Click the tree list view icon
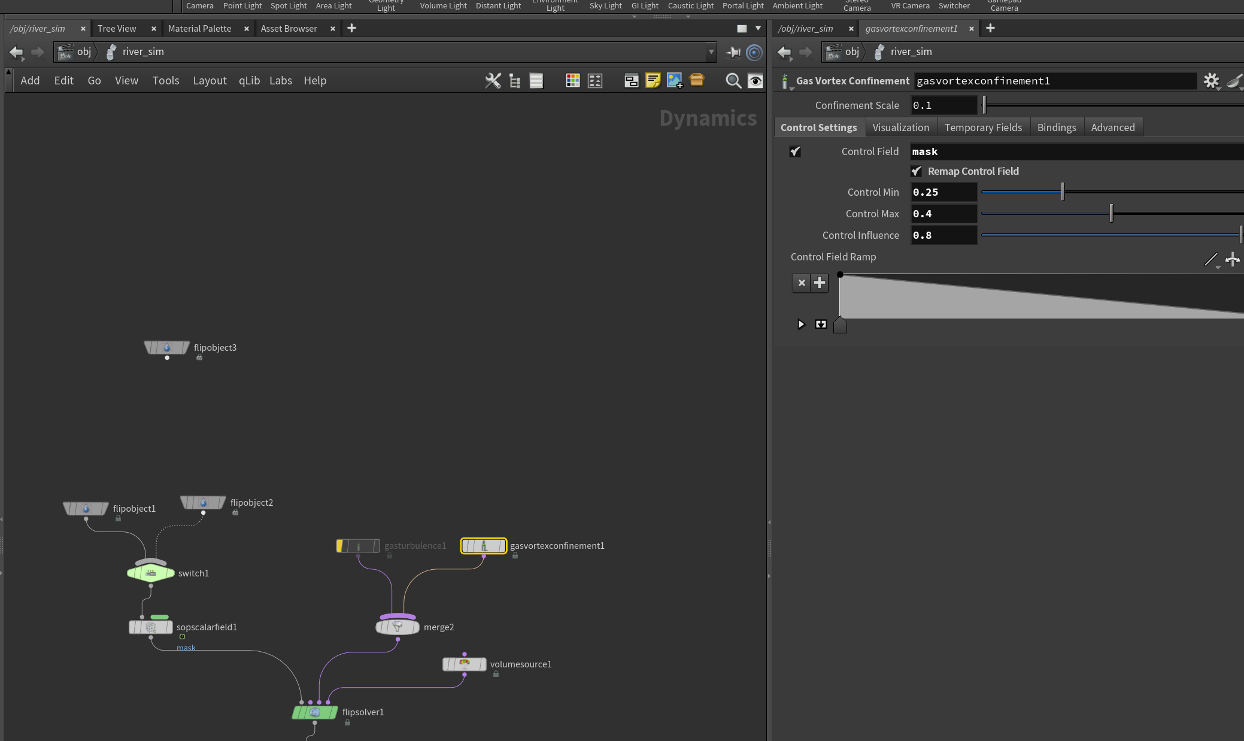 515,81
